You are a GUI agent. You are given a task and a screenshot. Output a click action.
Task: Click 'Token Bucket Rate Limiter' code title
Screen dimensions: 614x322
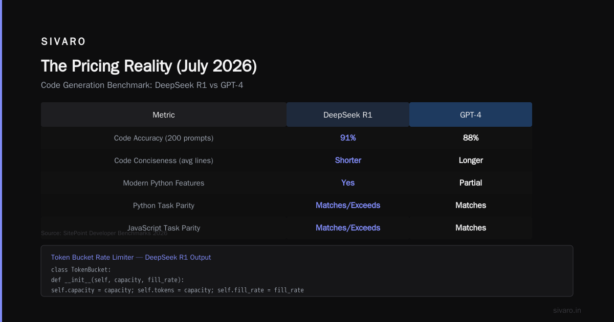(x=131, y=258)
